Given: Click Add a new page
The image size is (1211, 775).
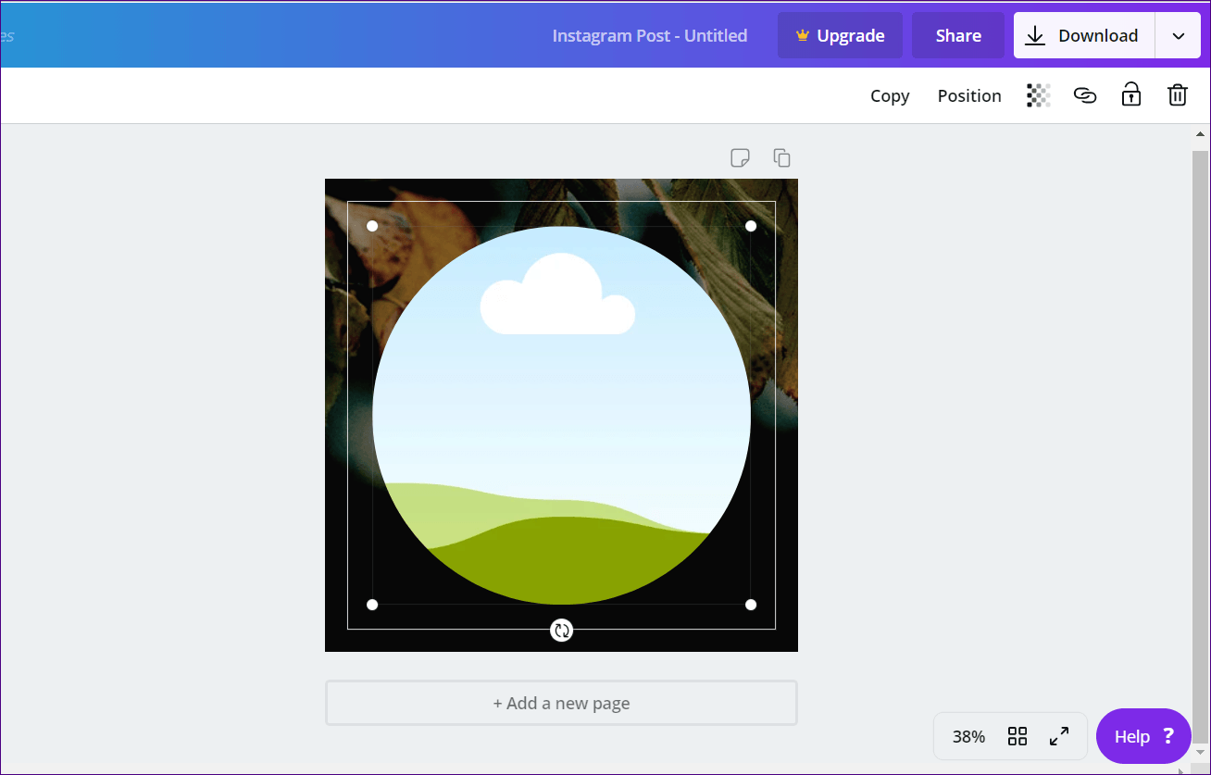Looking at the screenshot, I should click(x=561, y=703).
